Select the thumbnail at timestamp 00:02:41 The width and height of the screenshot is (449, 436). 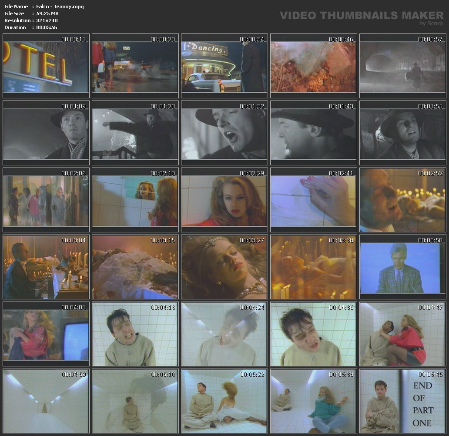pyautogui.click(x=314, y=200)
